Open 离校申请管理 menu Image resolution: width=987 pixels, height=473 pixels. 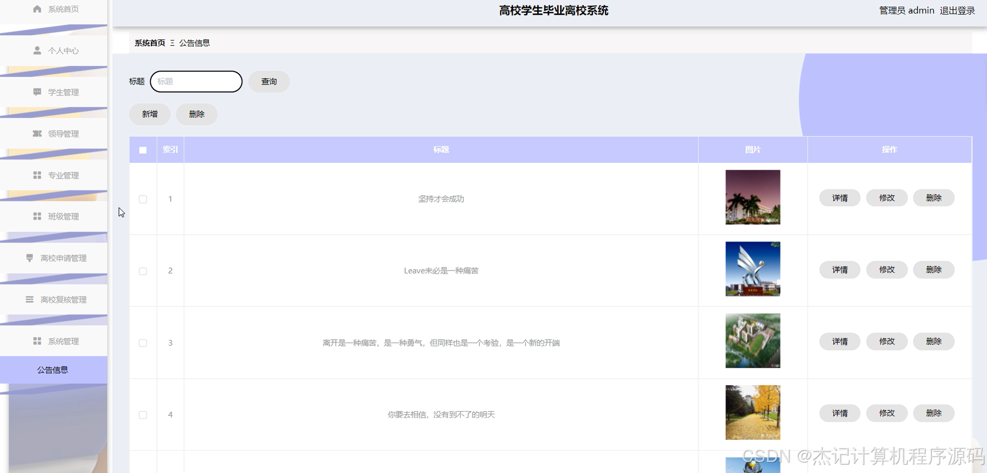click(x=54, y=258)
